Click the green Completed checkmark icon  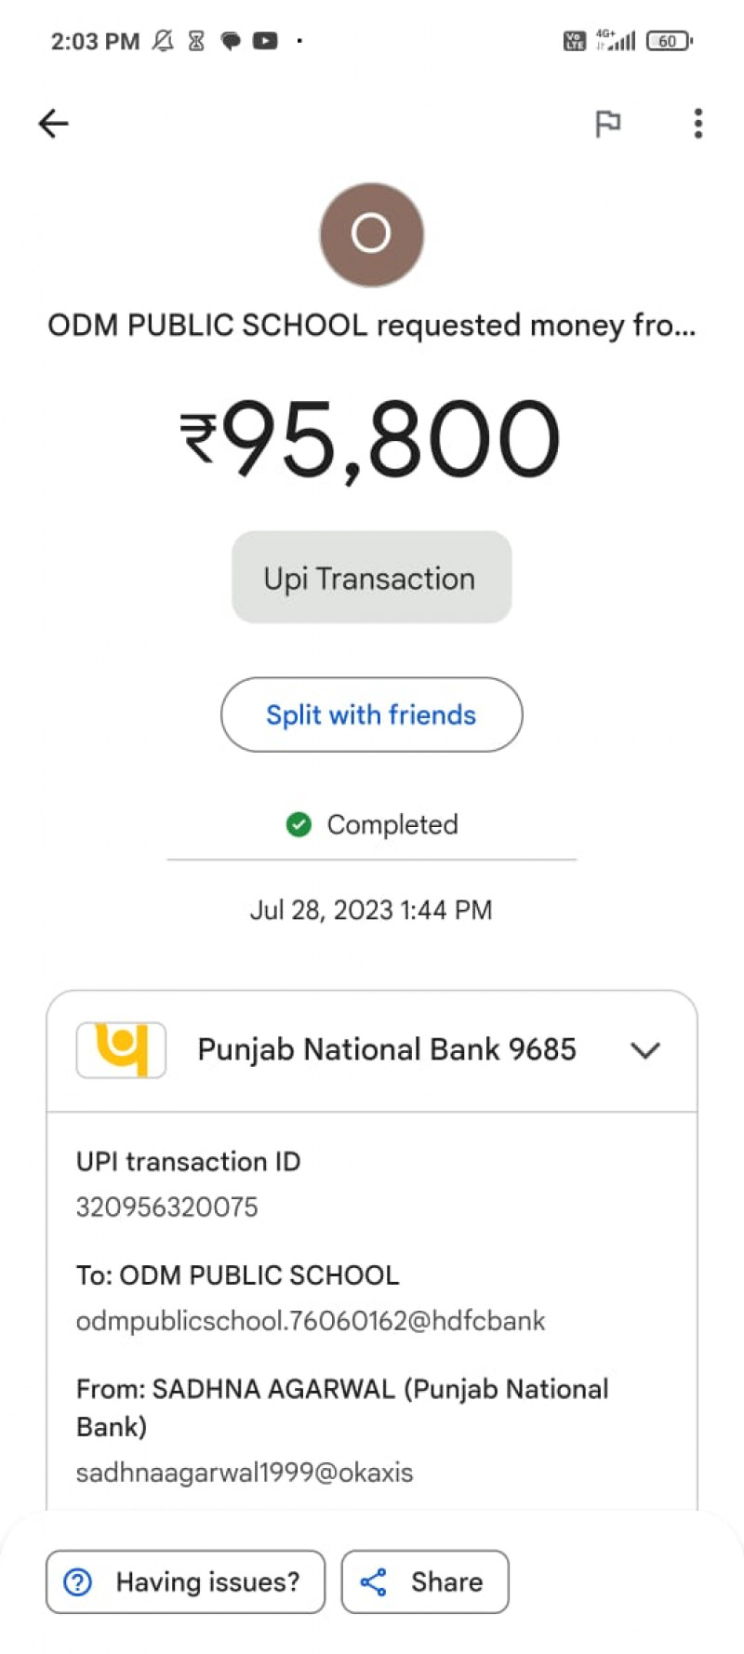point(299,824)
